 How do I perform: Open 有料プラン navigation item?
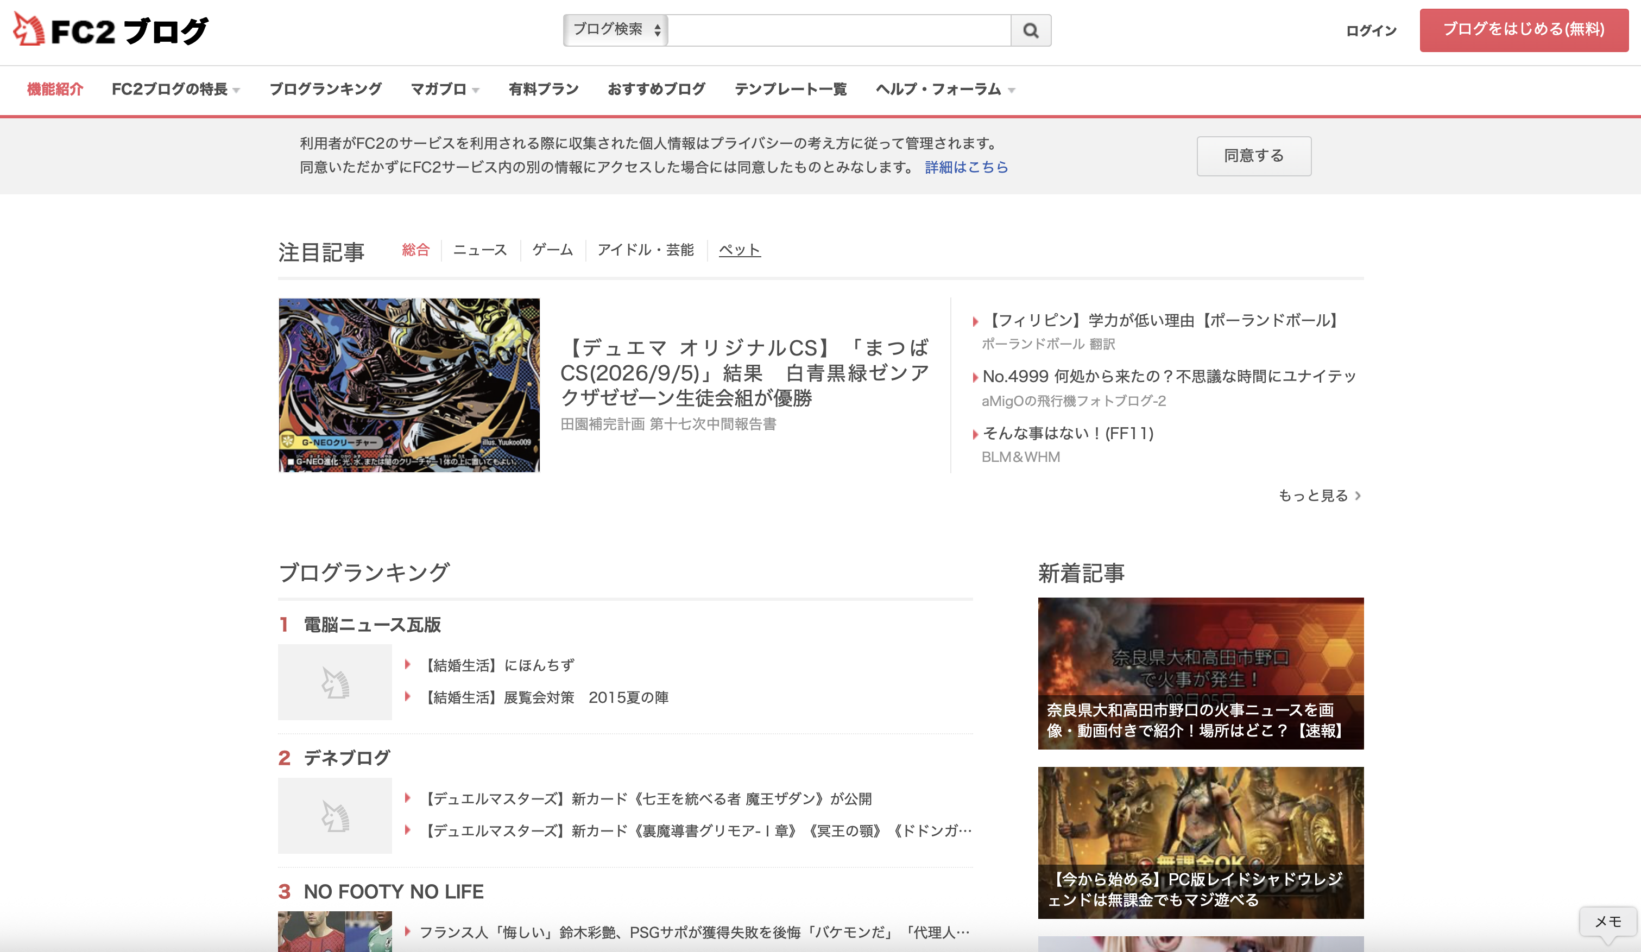coord(544,89)
